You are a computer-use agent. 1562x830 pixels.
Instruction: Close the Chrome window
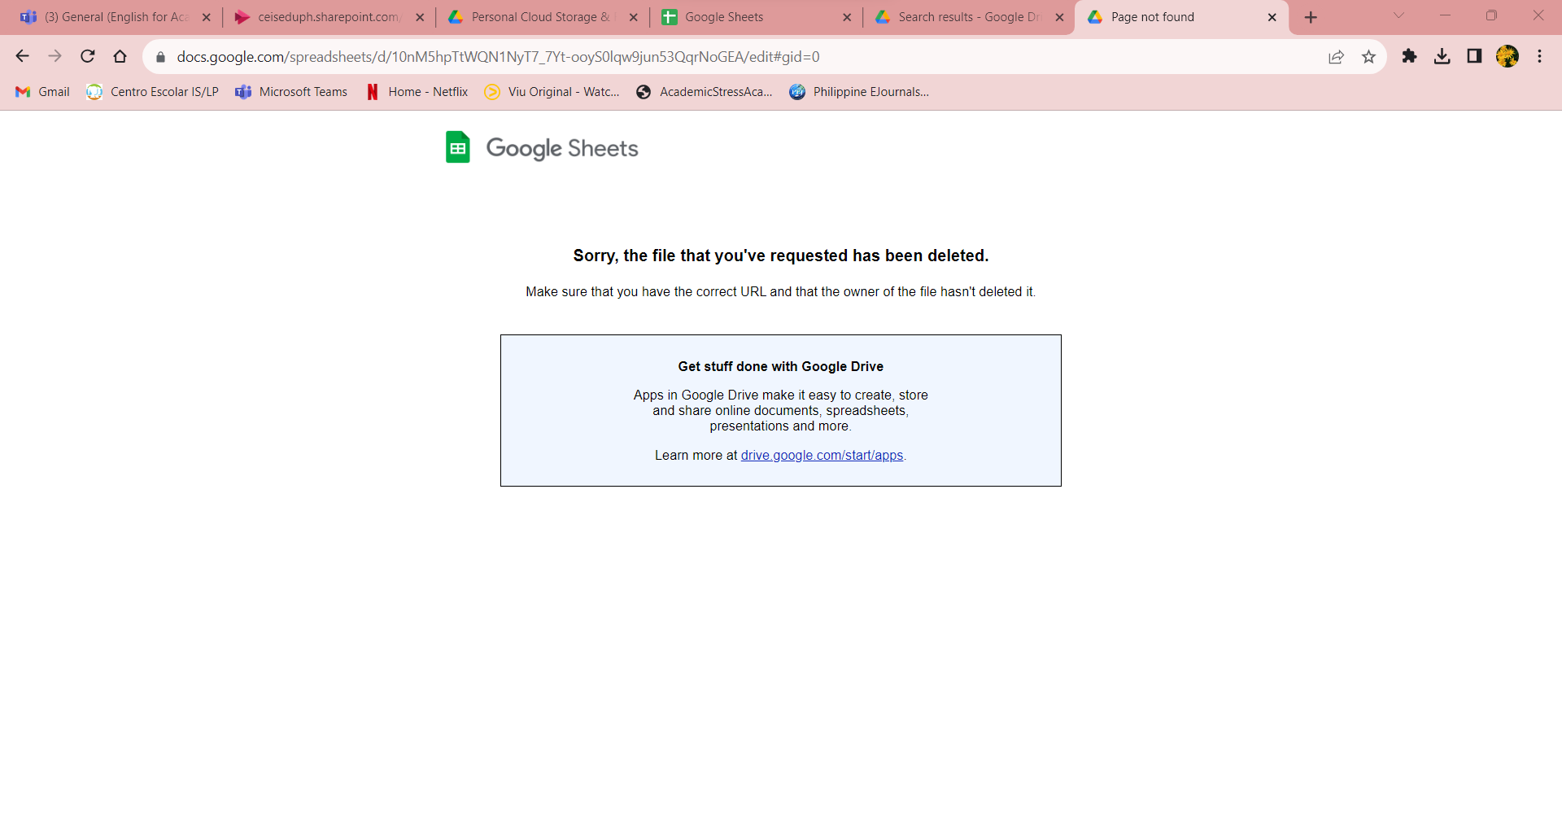pos(1538,15)
